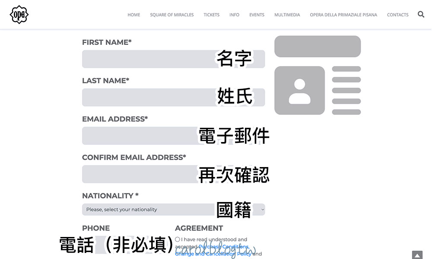Focus the LAST NAME input field
This screenshot has width=432, height=259.
tap(173, 97)
